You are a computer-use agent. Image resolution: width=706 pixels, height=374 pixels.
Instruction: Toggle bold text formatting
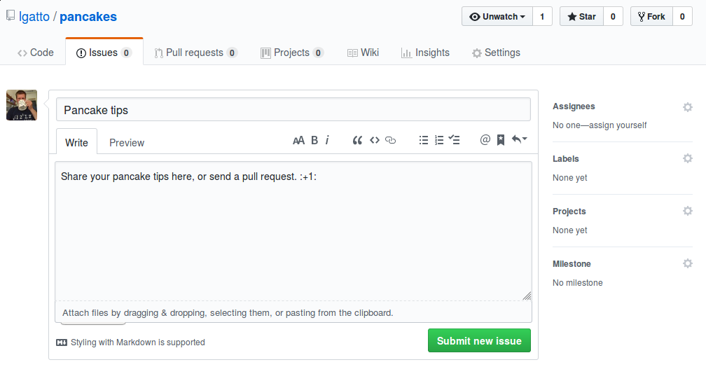[314, 140]
